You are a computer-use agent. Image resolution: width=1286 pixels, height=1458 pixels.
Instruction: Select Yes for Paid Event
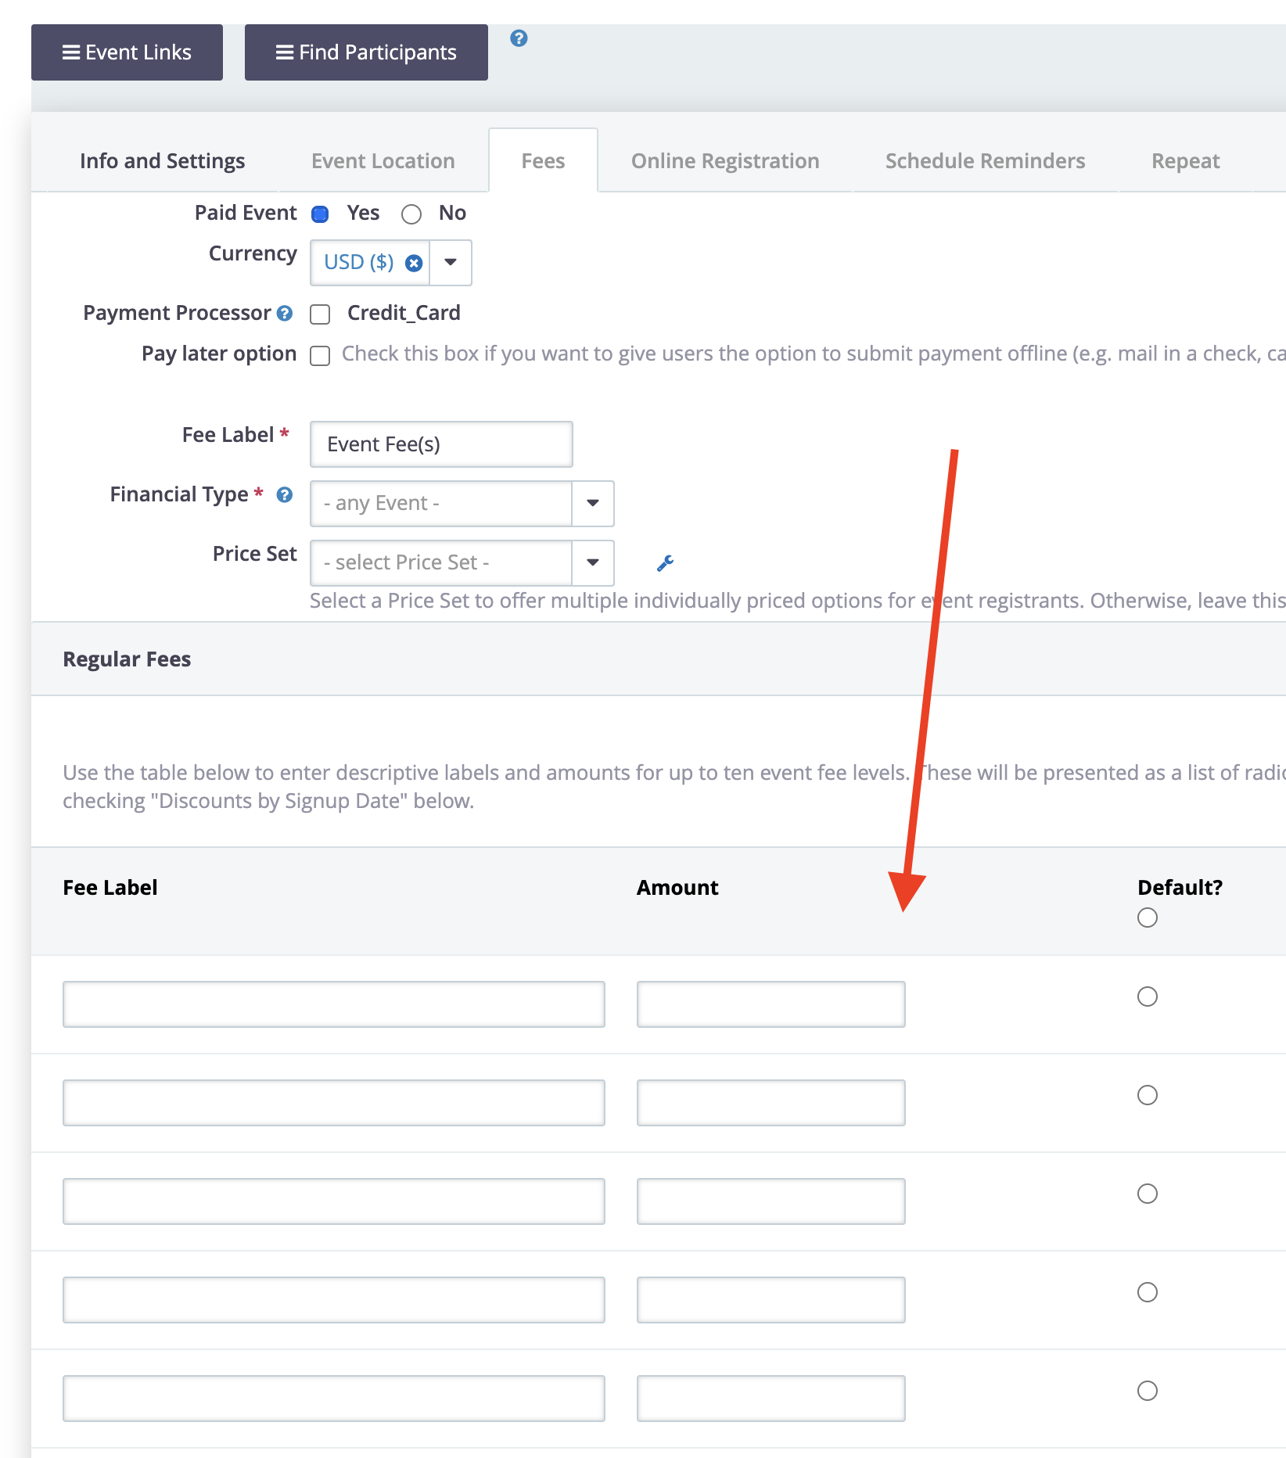[x=321, y=214]
